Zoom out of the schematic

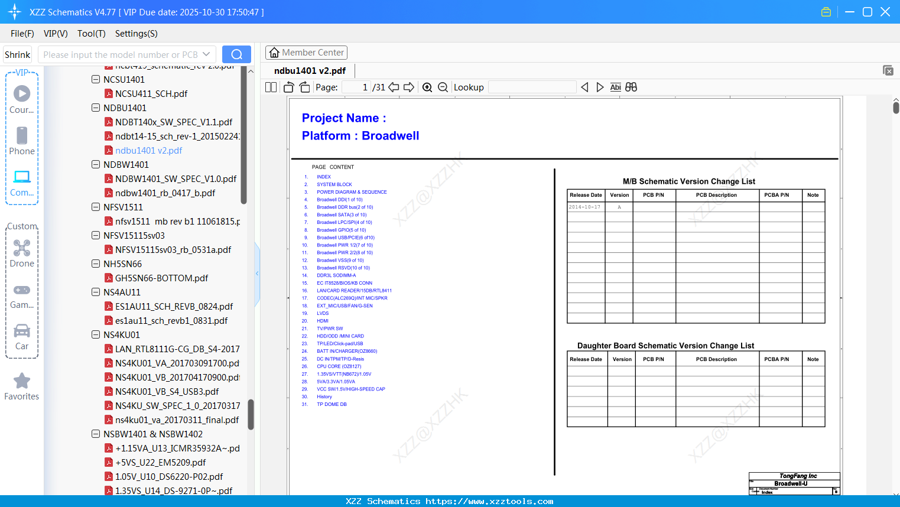(x=443, y=87)
